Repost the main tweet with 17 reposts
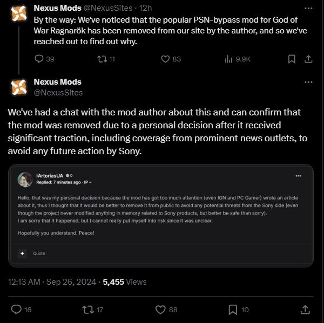Image resolution: width=324 pixels, height=323 pixels. (x=86, y=309)
